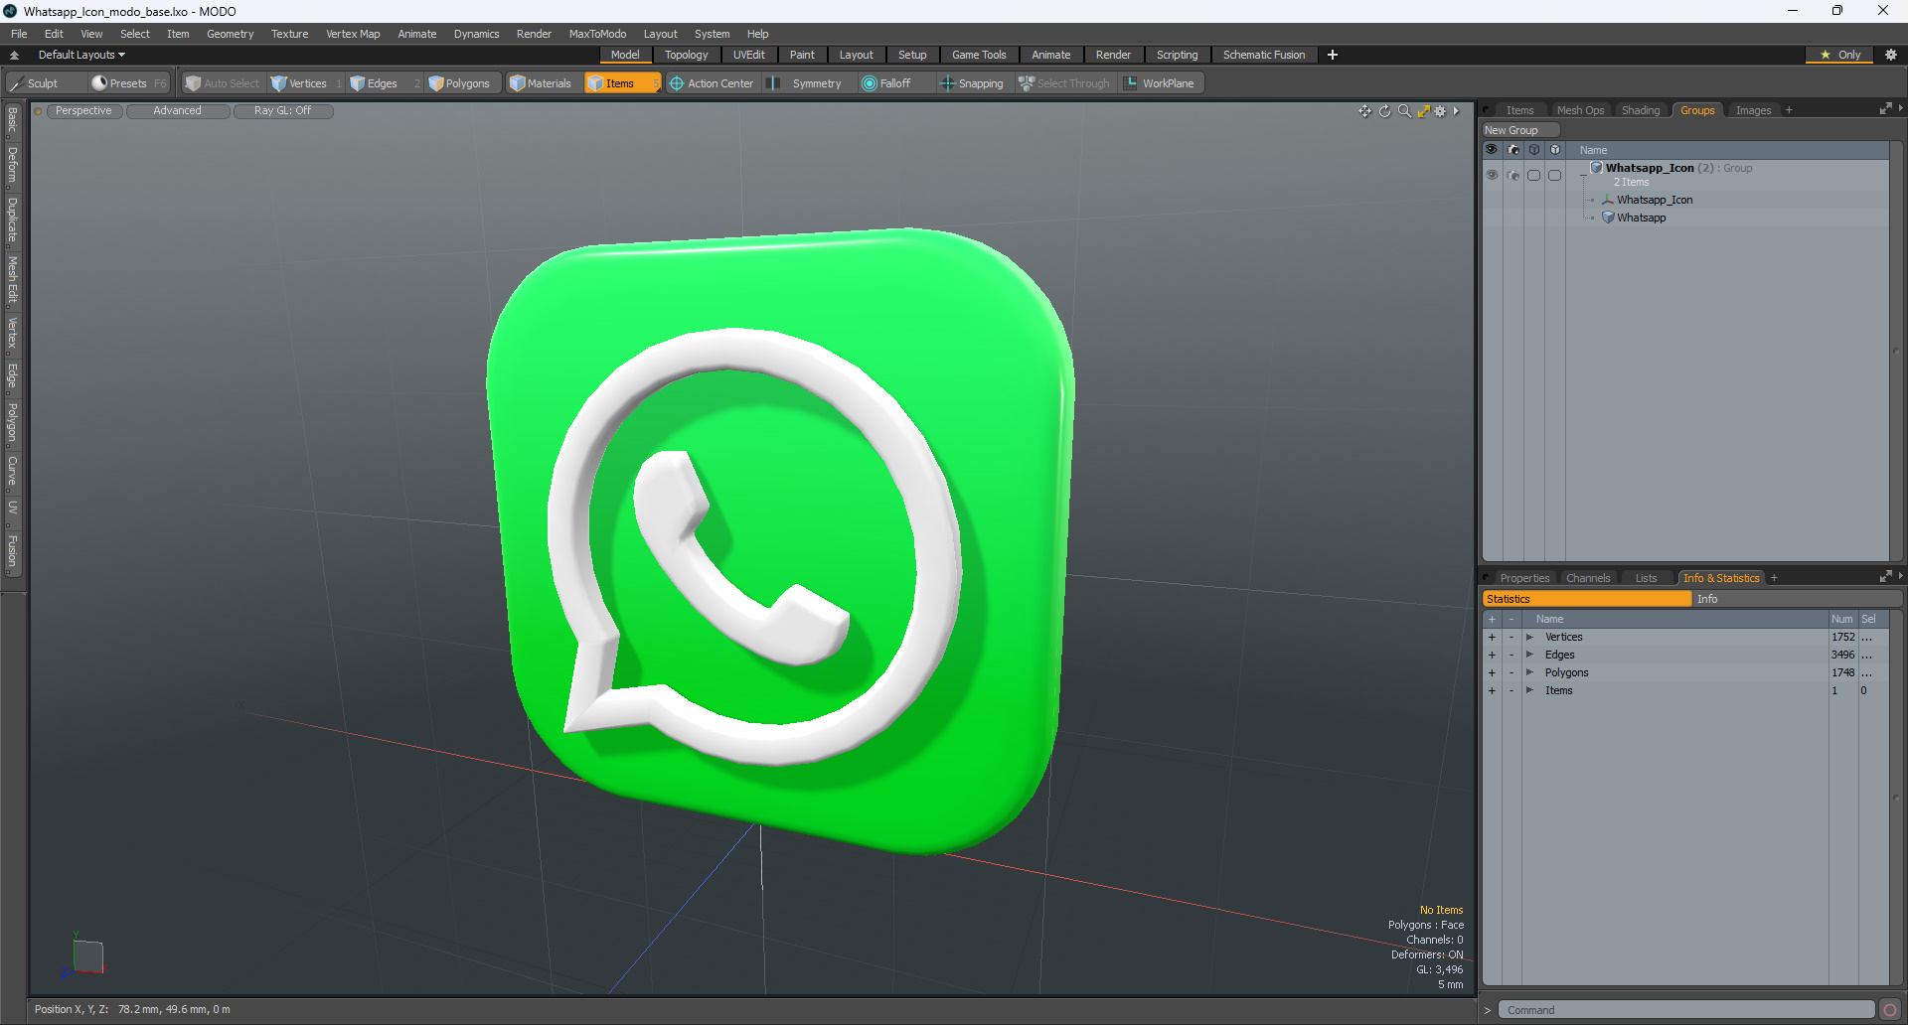Screen dimensions: 1908x1025
Task: Select the Whatsapp_Icon locator item
Action: tap(1654, 200)
